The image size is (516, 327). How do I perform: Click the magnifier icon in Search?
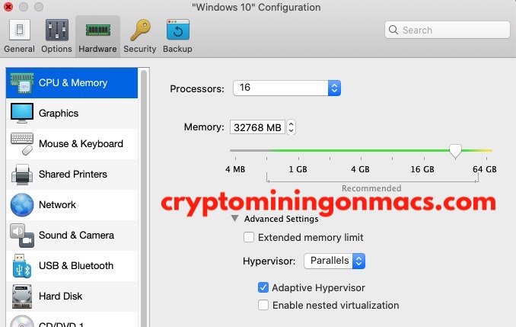pos(393,30)
